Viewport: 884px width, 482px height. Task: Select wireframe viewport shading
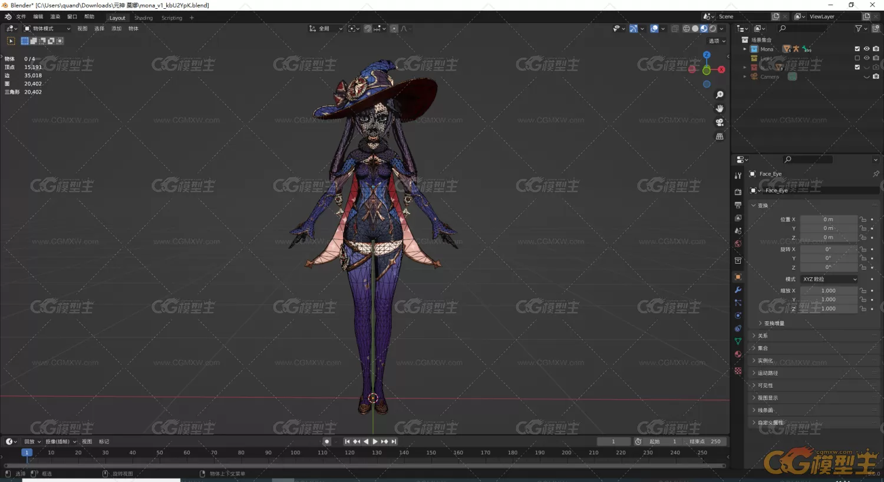[x=686, y=28]
